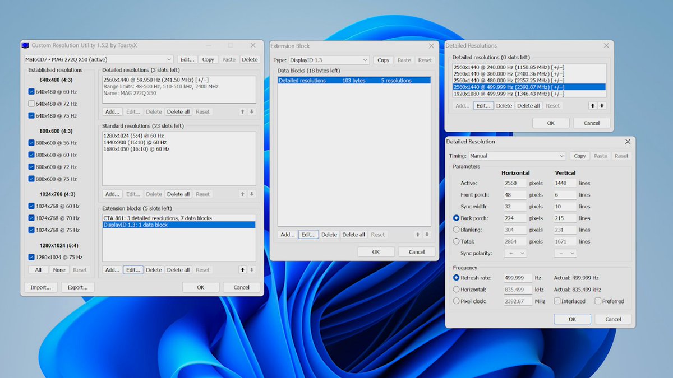Move data block up in Extension Block window

(418, 235)
